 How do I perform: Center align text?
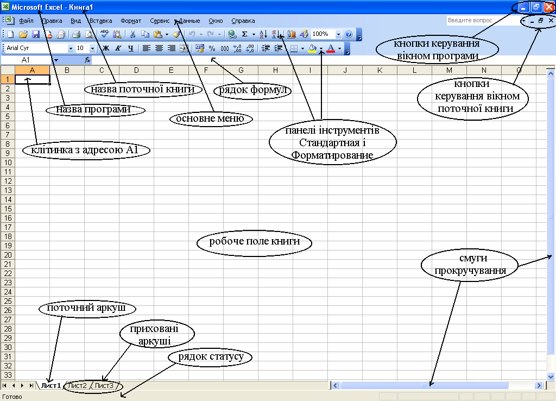pos(159,48)
